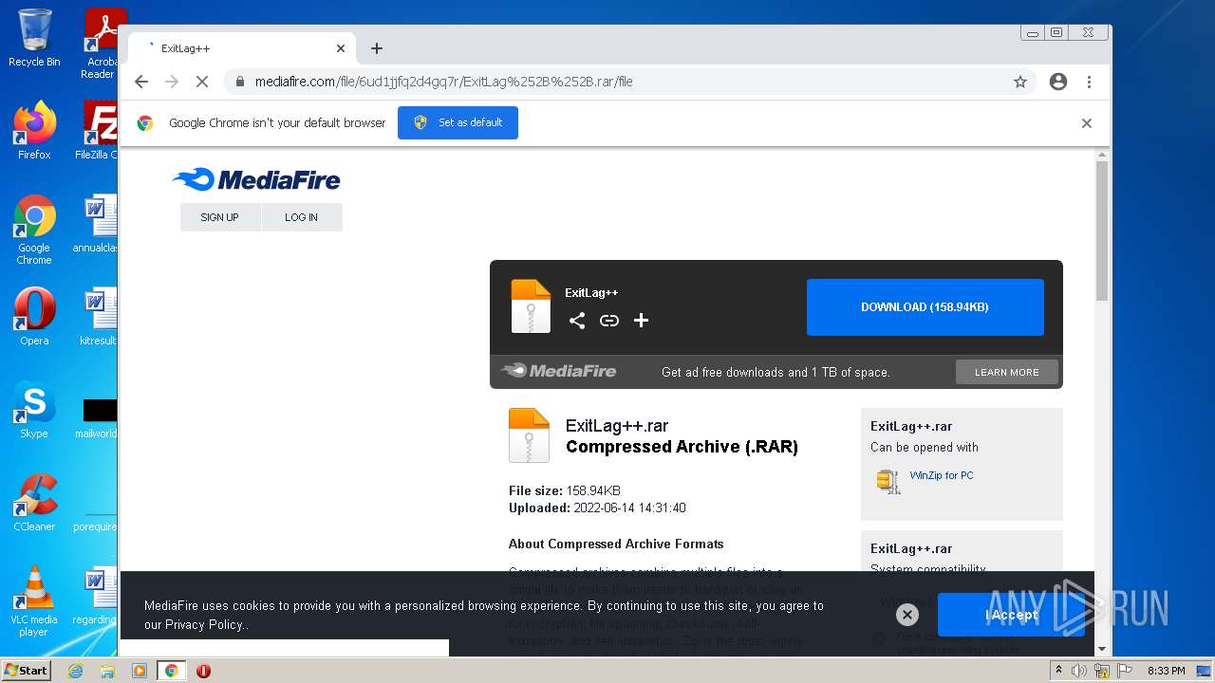Show hidden system tray icons
The image size is (1215, 683).
point(1058,671)
